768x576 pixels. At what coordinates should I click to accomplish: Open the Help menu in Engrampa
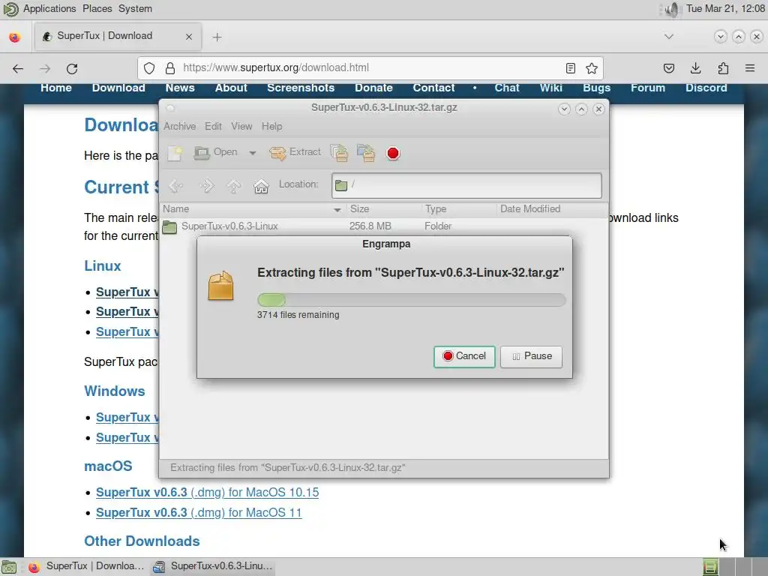pos(271,126)
